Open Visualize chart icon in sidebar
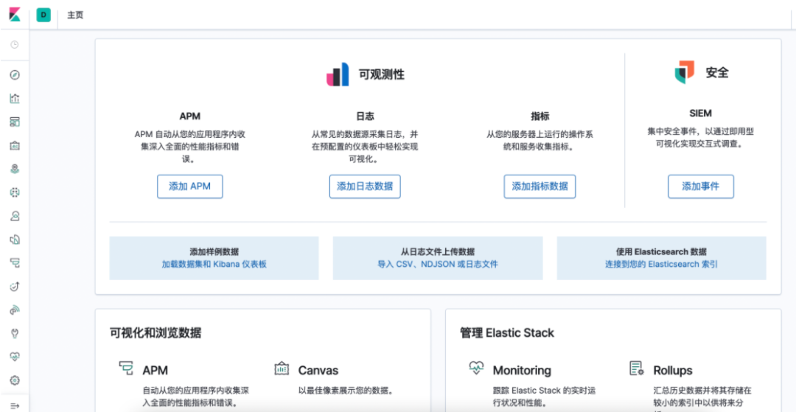The image size is (796, 412). point(15,99)
